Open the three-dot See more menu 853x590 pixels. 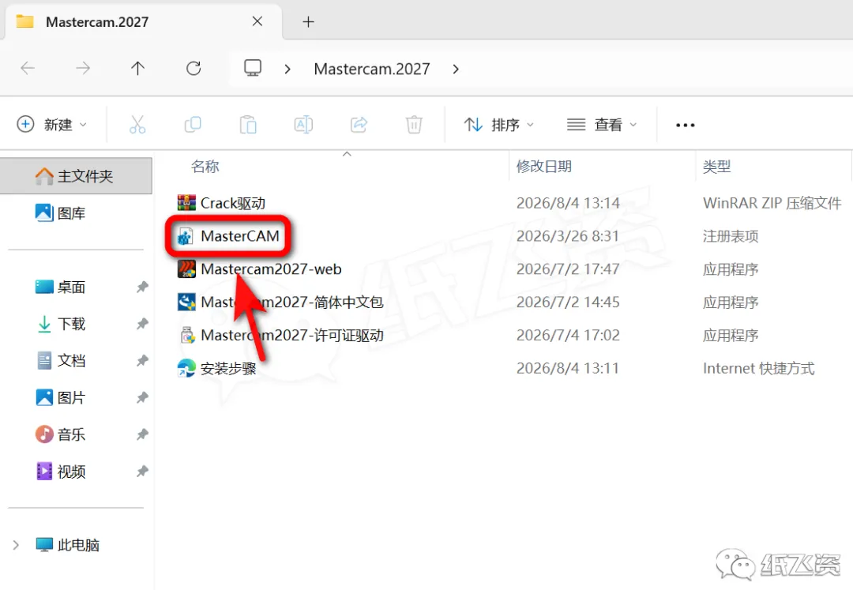click(x=685, y=125)
